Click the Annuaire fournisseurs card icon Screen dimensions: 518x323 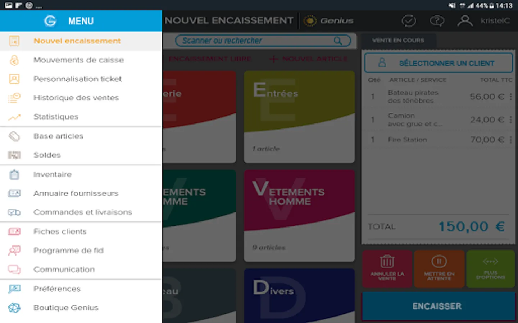[x=14, y=193]
